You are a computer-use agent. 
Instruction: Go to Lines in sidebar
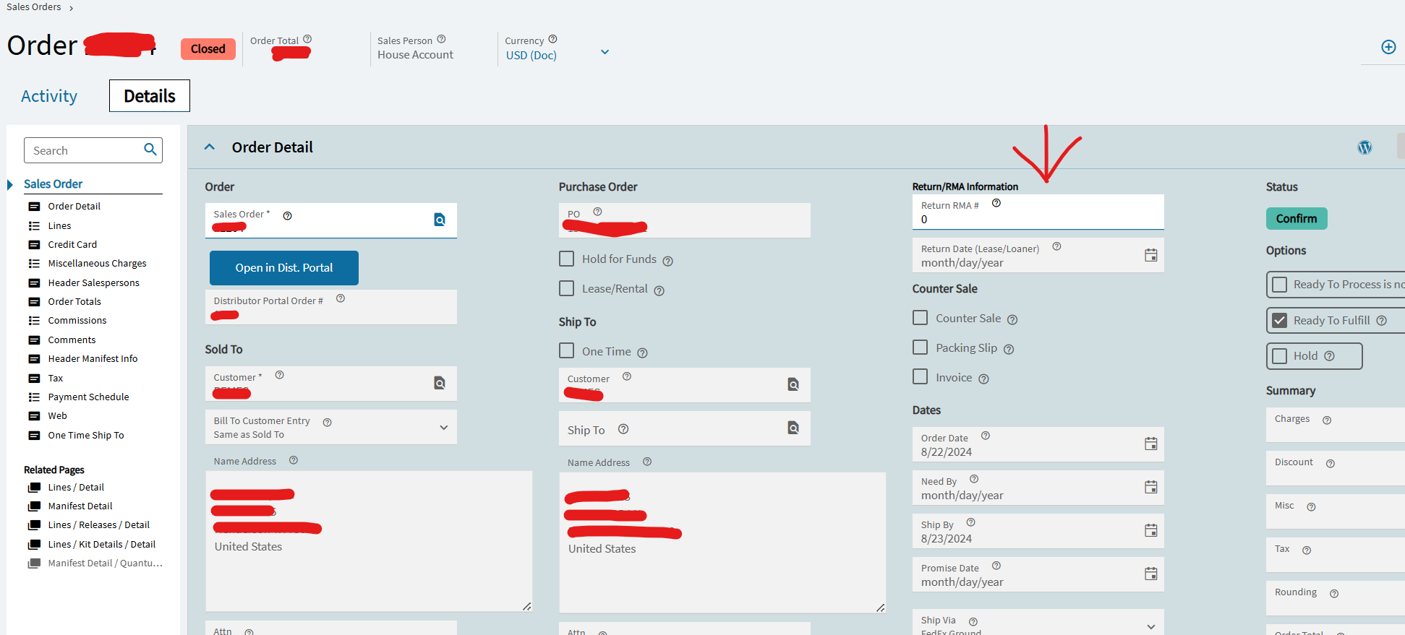[59, 226]
